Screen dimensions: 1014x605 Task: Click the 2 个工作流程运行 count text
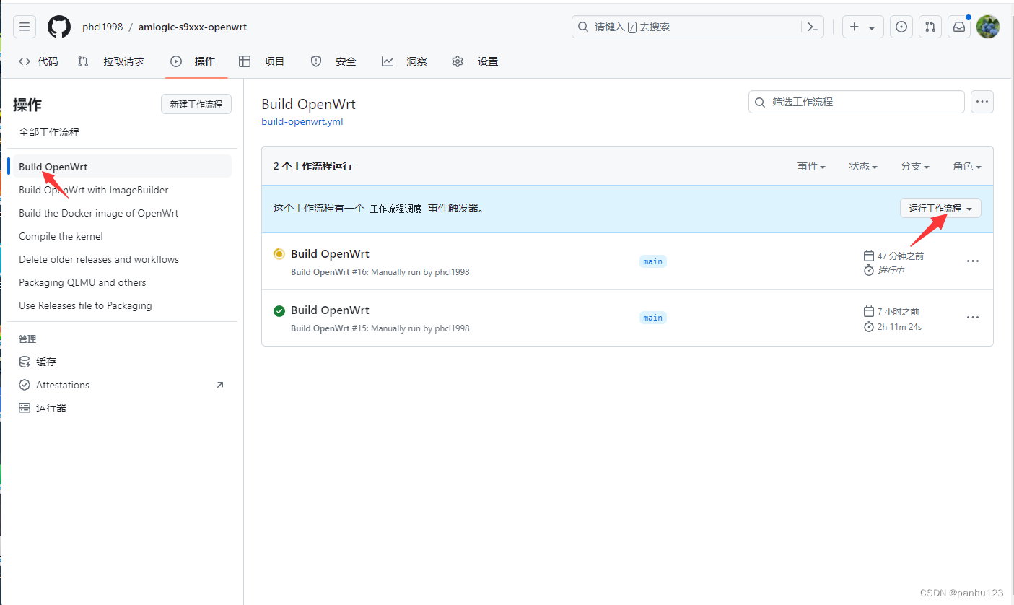click(313, 166)
